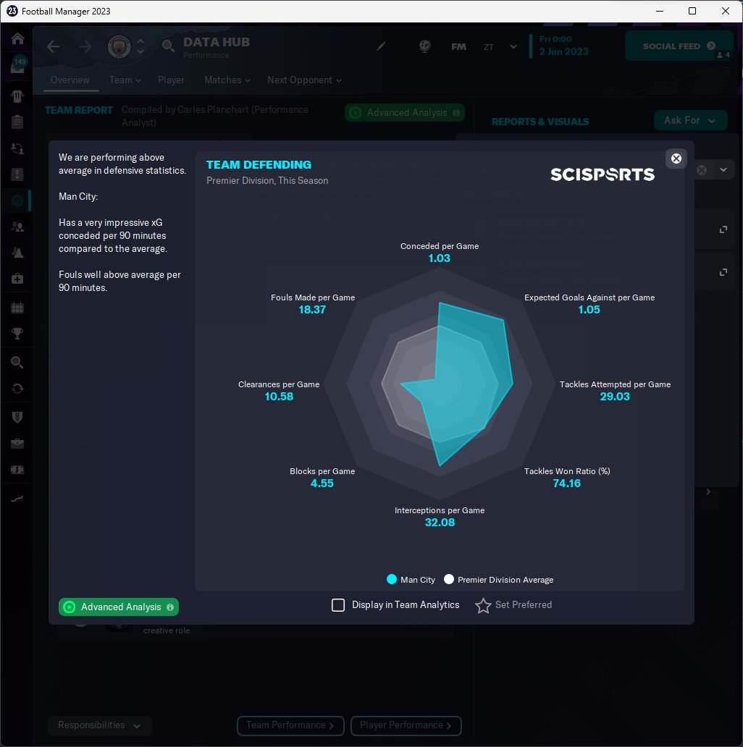Viewport: 743px width, 747px height.
Task: Navigate back with the left arrow
Action: [x=54, y=46]
